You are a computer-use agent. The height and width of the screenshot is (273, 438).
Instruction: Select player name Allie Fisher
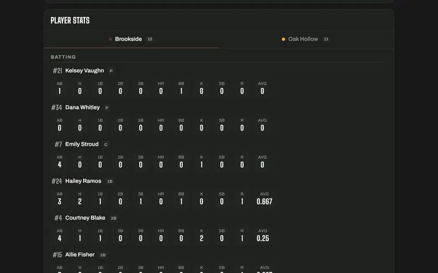tap(80, 254)
